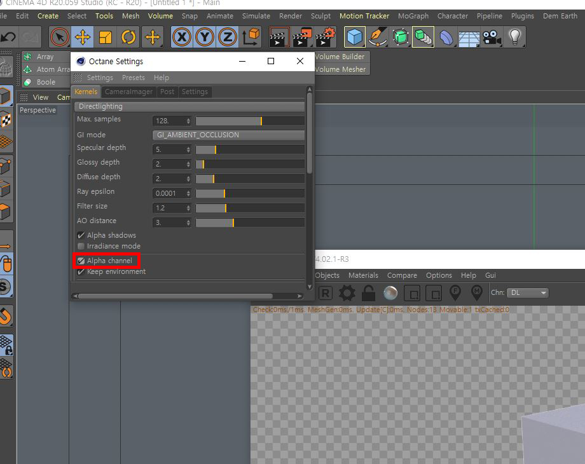Disable the Alpha channel checkbox
The image size is (585, 464).
pyautogui.click(x=81, y=261)
